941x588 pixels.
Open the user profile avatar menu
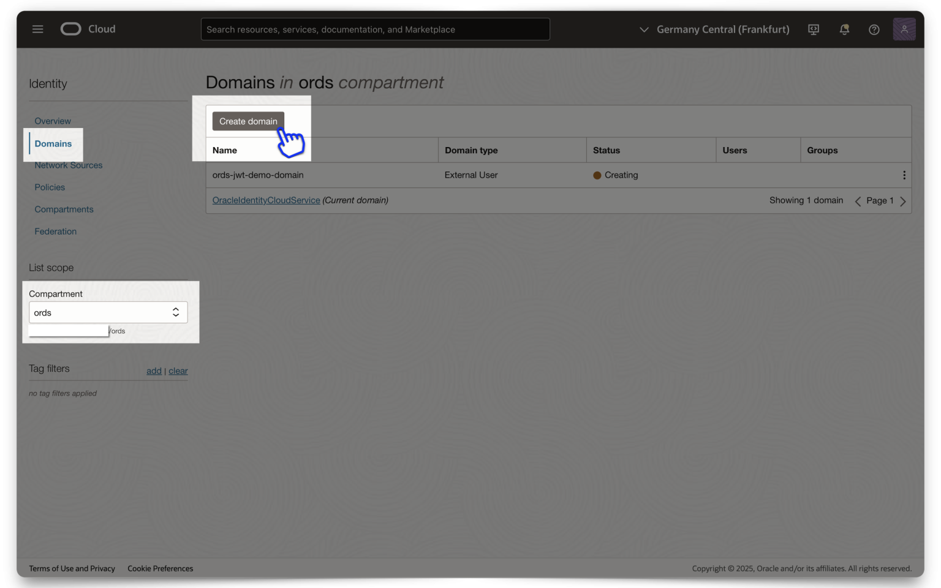904,29
